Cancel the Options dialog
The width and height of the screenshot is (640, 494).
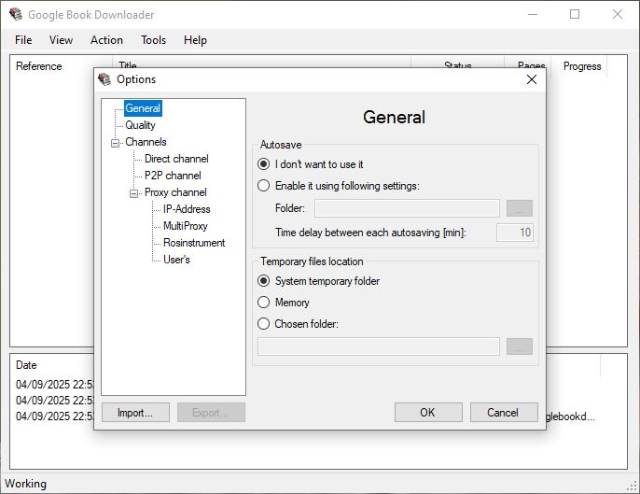tap(504, 413)
